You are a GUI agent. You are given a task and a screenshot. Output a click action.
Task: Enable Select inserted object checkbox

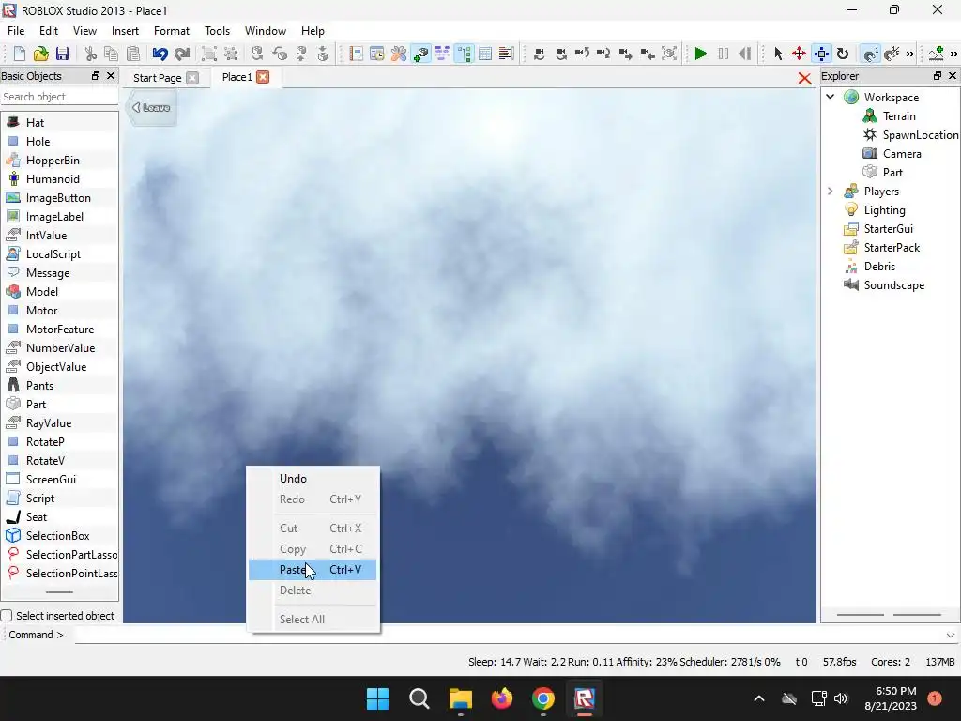point(7,616)
